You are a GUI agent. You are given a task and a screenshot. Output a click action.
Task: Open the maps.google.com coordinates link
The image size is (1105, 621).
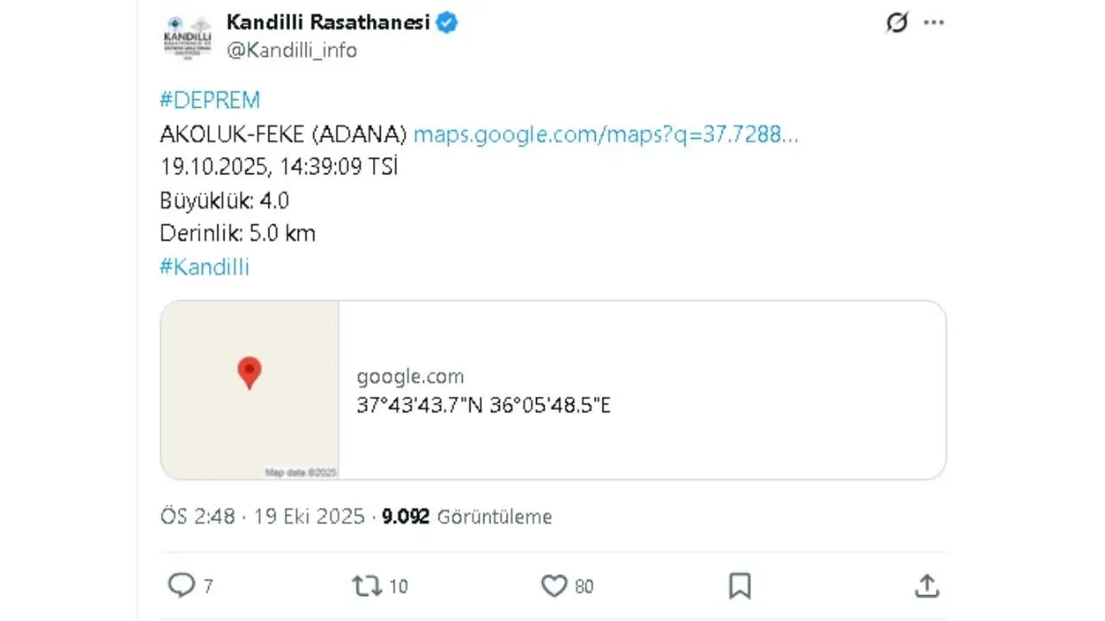[x=606, y=135]
